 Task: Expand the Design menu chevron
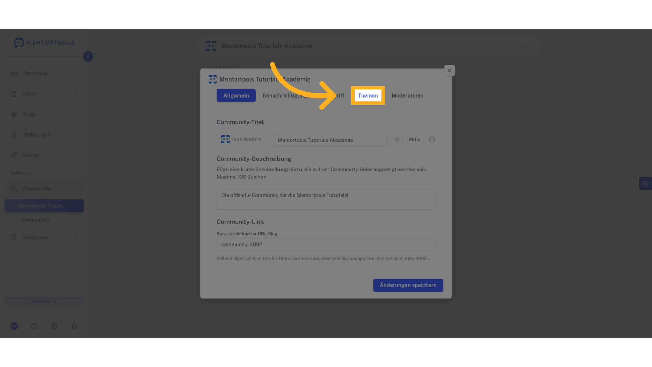(x=75, y=155)
